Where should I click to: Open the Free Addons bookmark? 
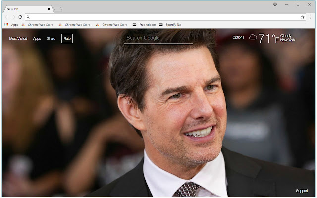(x=144, y=25)
